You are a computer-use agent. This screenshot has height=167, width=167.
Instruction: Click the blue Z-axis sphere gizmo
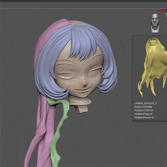point(166,10)
